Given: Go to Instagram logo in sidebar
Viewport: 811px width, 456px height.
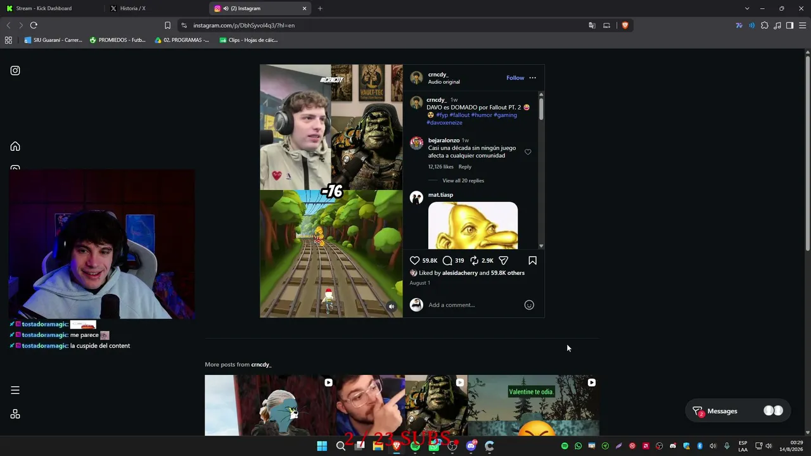Looking at the screenshot, I should point(15,70).
